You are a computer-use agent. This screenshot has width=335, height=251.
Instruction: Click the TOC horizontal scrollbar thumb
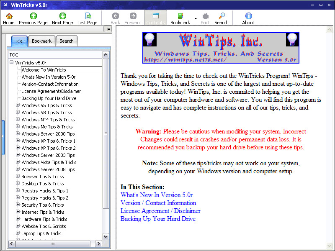pyautogui.click(x=53, y=243)
